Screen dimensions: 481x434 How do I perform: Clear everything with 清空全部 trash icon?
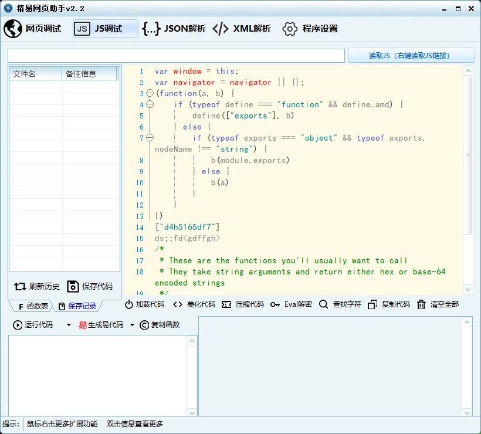click(x=421, y=304)
